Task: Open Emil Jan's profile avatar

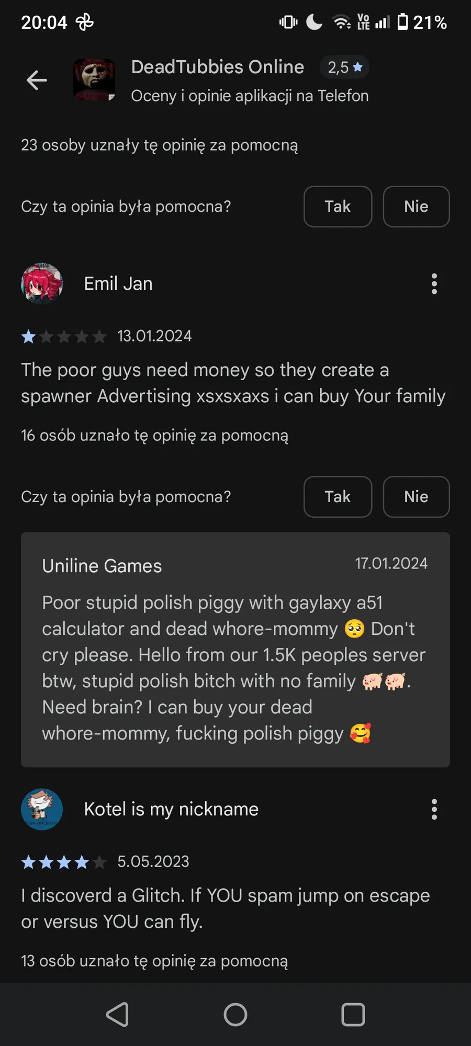Action: [x=42, y=283]
